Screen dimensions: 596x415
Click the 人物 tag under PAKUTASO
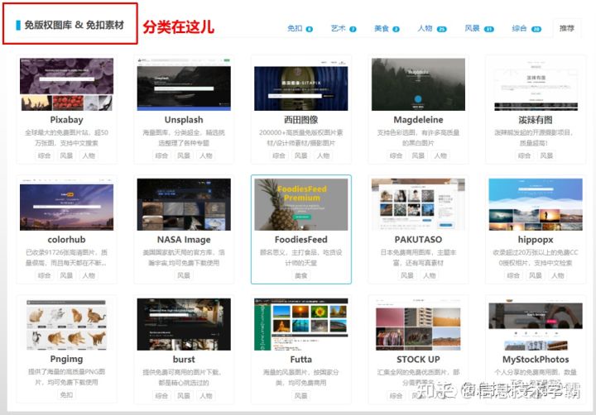pos(430,275)
